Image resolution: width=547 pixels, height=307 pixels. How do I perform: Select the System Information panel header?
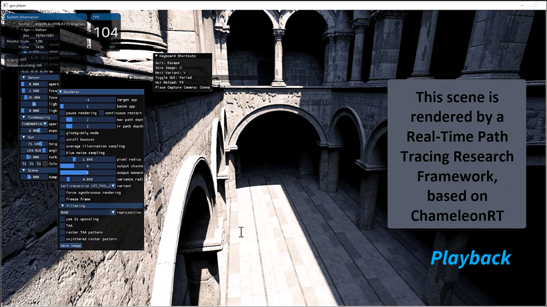(x=46, y=17)
